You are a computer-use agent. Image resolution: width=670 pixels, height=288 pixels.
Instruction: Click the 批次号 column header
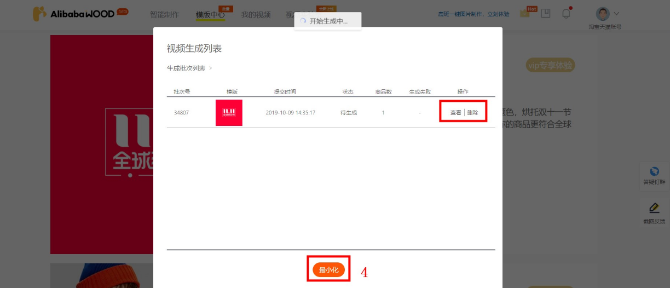182,92
